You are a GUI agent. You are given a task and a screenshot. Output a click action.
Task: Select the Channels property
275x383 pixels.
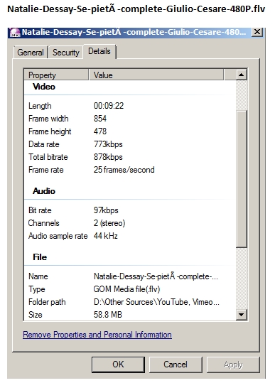(44, 223)
